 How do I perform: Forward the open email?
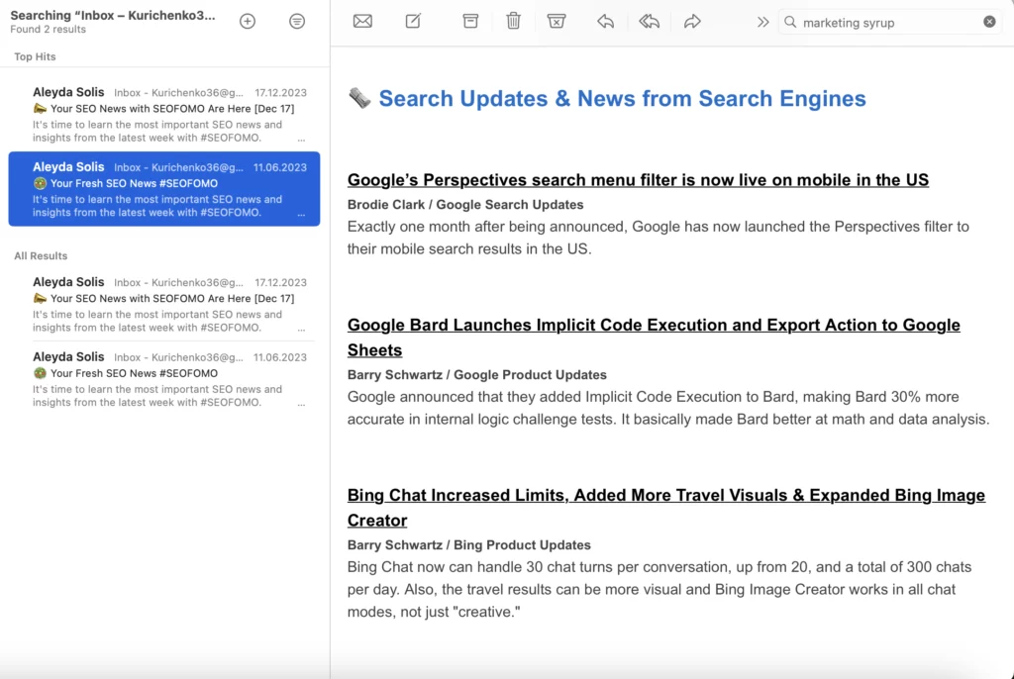pyautogui.click(x=692, y=21)
